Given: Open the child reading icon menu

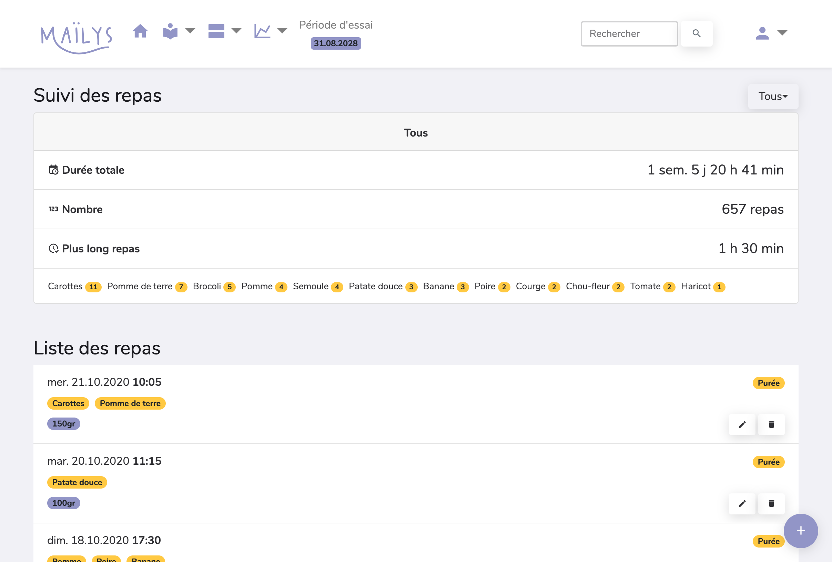Looking at the screenshot, I should [x=170, y=31].
